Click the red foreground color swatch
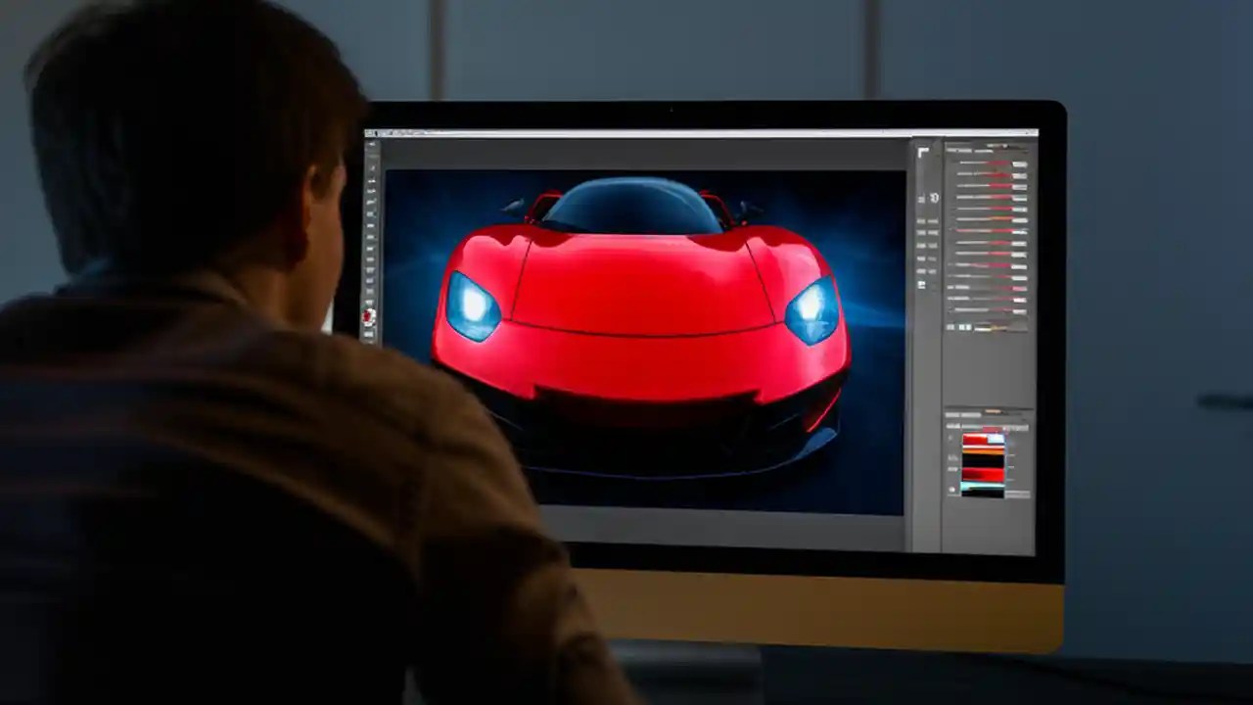1253x705 pixels. click(375, 313)
